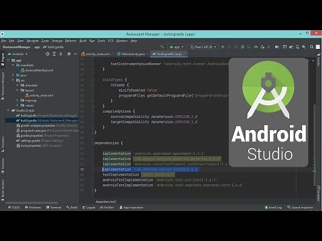Expand the mipmap folder
Image resolution: width=322 pixels, height=241 pixels.
[x=17, y=100]
